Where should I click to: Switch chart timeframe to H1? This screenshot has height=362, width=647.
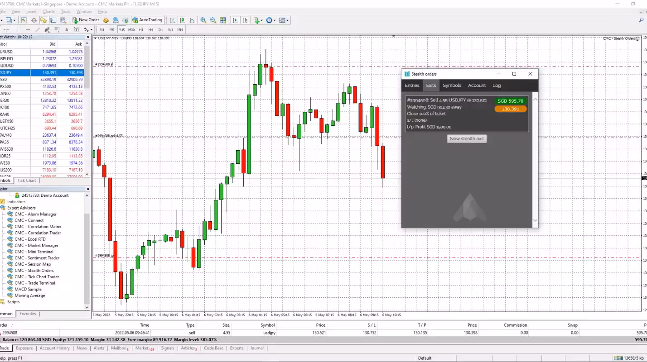pos(141,30)
